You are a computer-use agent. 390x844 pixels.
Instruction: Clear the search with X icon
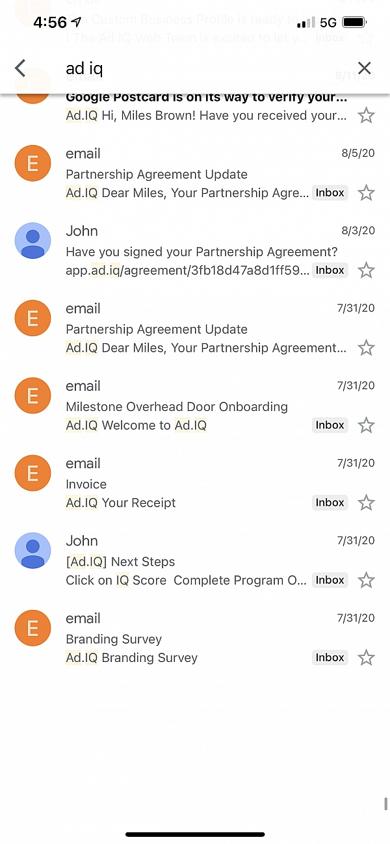365,68
